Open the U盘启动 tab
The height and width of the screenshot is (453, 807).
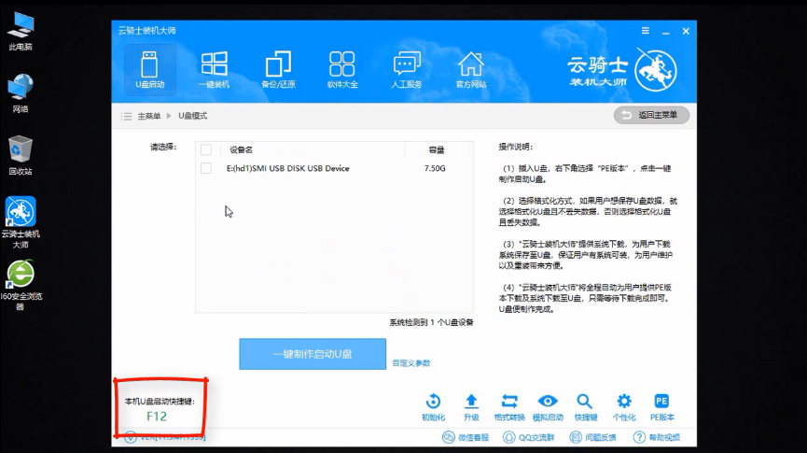pos(150,70)
